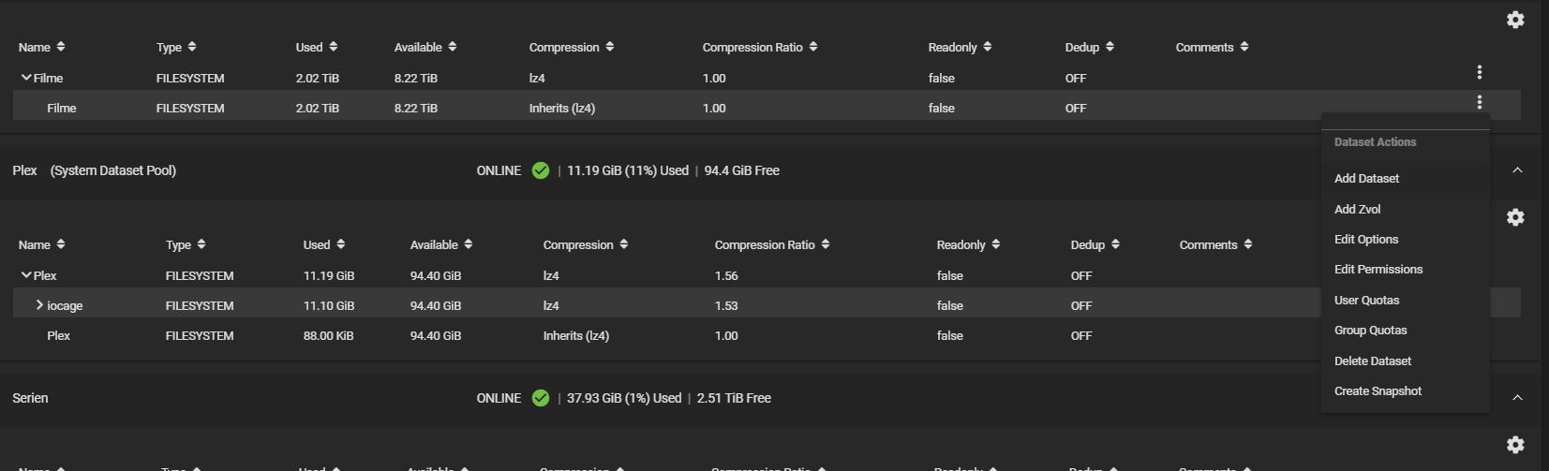Click 'Inherits (lz4)' in the Filme child row
Screen dimensions: 1549x471
(x=562, y=108)
